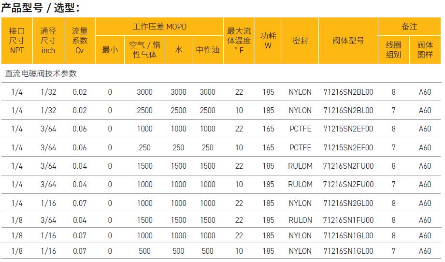Click 71216SN2BL00 in the 2500 row
445x262 pixels.
click(x=348, y=110)
